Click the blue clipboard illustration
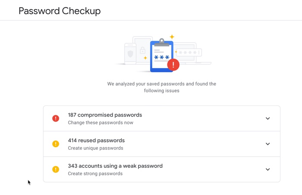Image resolution: width=302 pixels, height=195 pixels. point(162,56)
